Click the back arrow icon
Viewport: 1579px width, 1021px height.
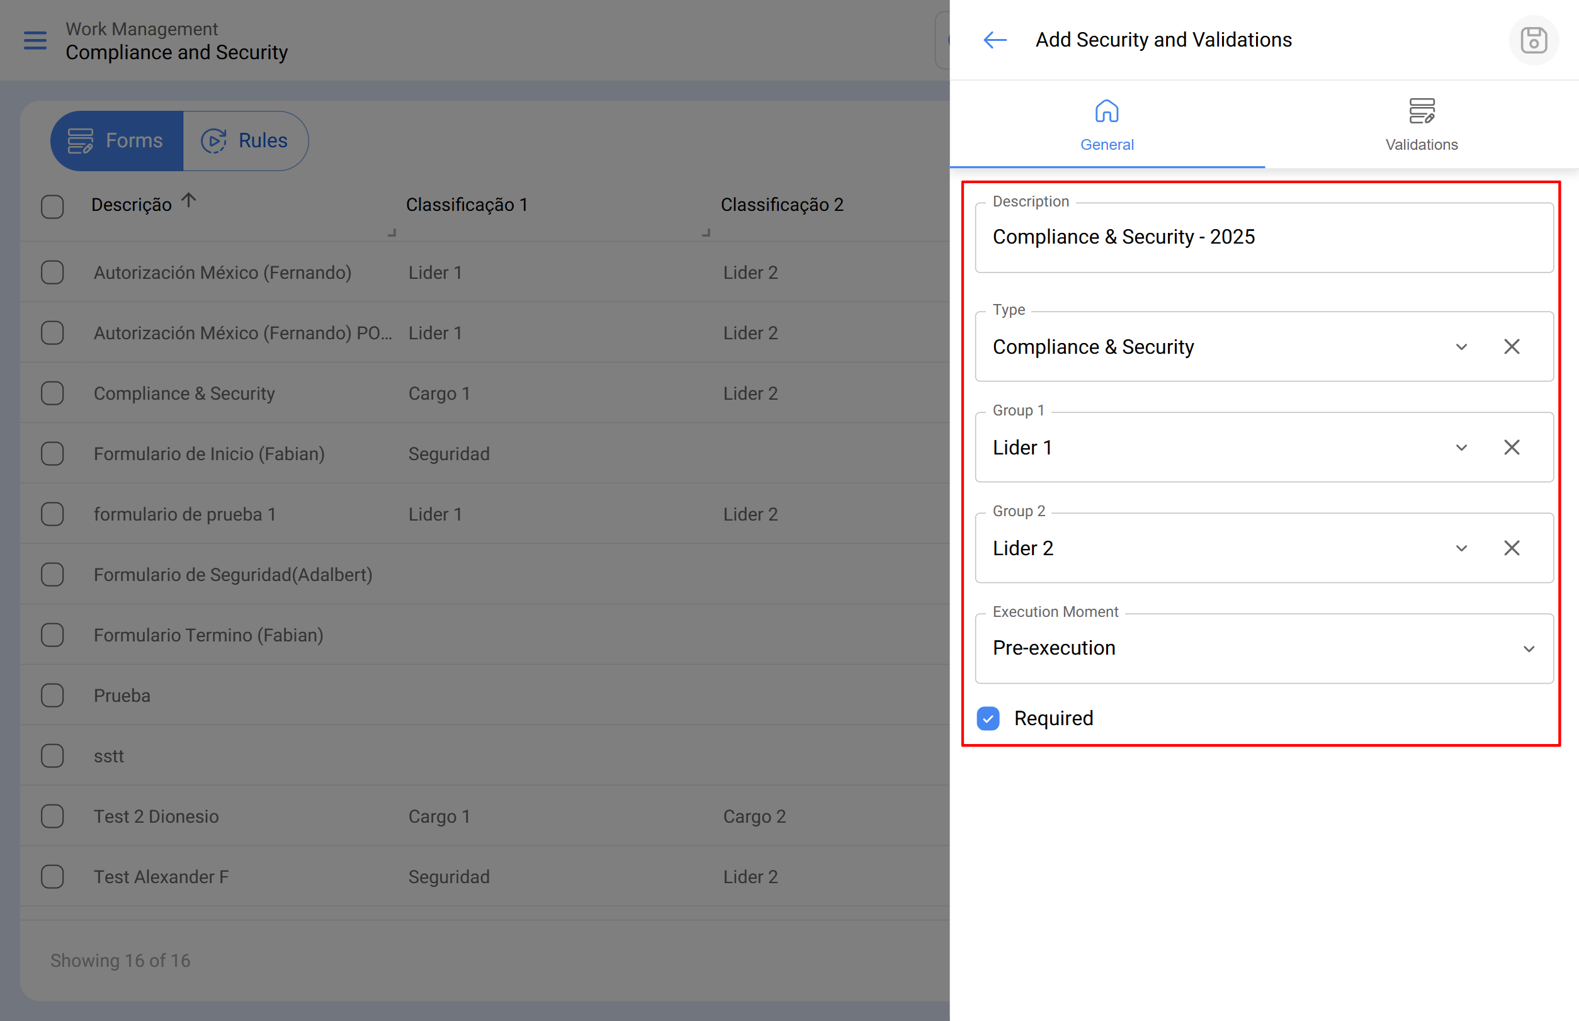coord(994,40)
